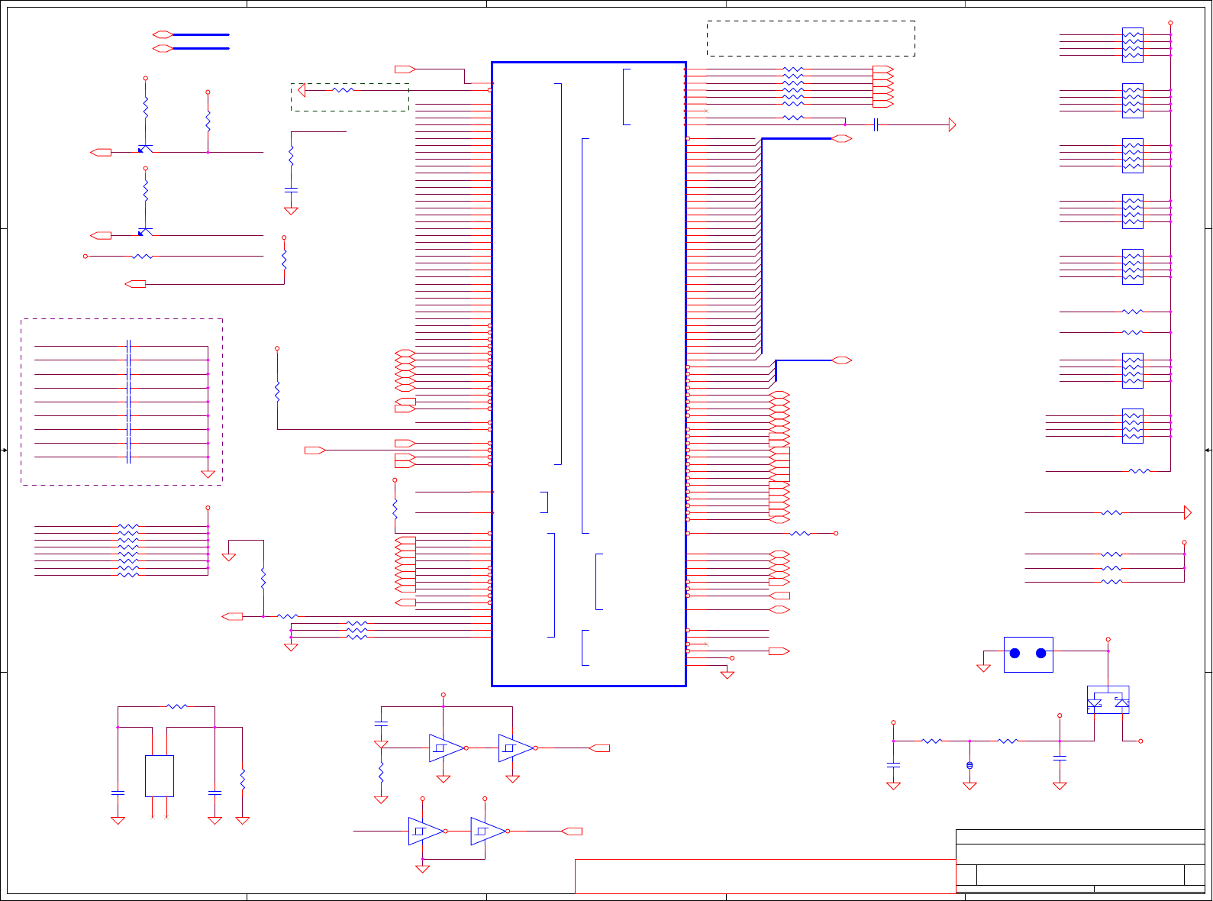
Task: Click the ground symbol left of the jumper
Action: click(984, 668)
